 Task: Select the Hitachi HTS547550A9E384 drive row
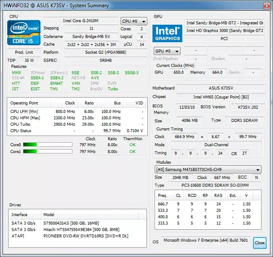pyautogui.click(x=78, y=229)
